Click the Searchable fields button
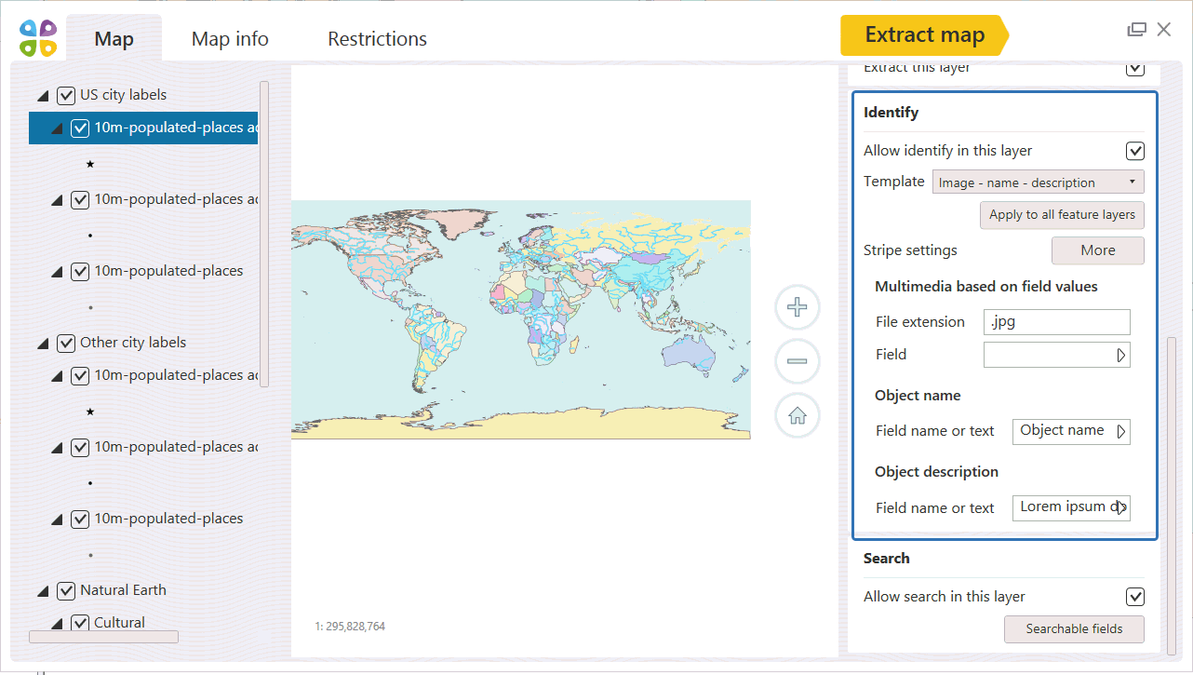The height and width of the screenshot is (675, 1193). 1074,629
